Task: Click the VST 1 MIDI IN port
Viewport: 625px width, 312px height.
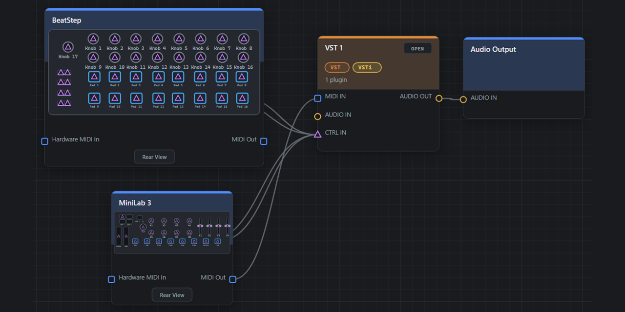Action: [x=317, y=98]
